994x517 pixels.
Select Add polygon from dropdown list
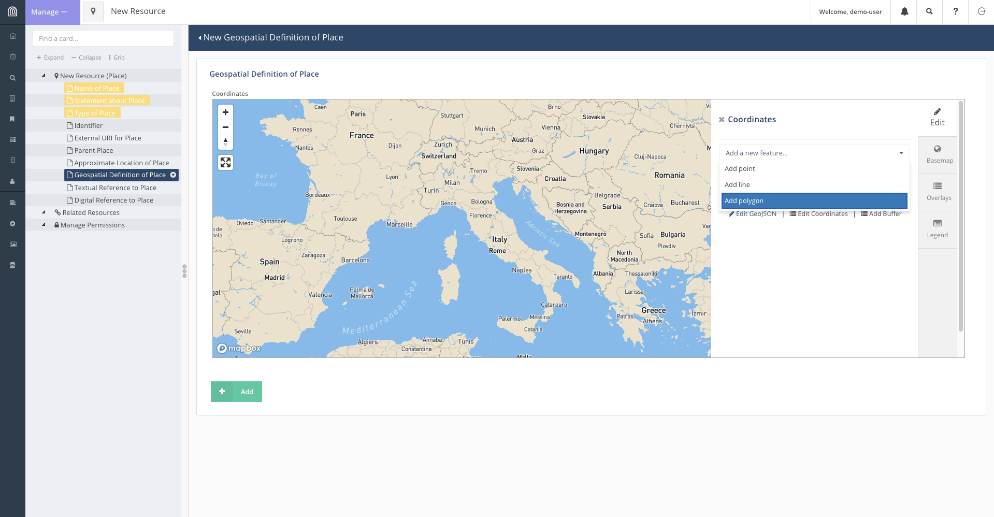click(814, 201)
